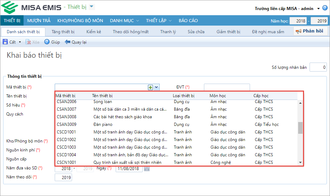Click the Số lượng nhân bản field
This screenshot has height=196, width=330.
318,67
